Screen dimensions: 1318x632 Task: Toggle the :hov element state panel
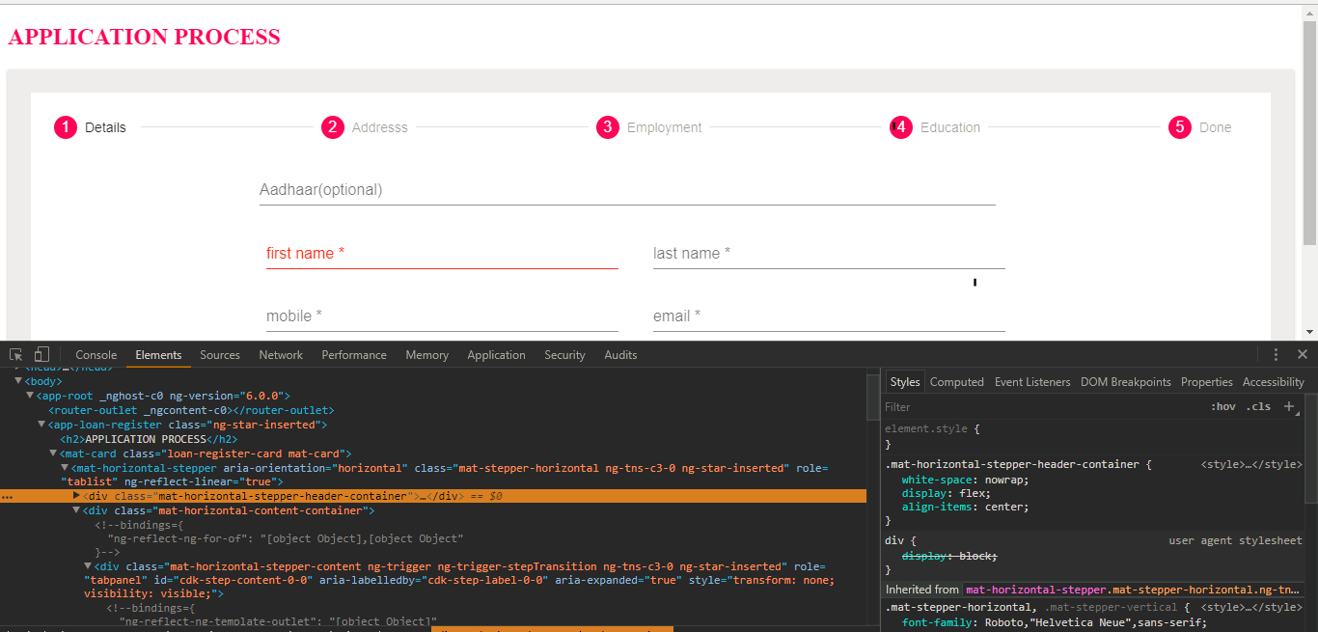[1222, 407]
